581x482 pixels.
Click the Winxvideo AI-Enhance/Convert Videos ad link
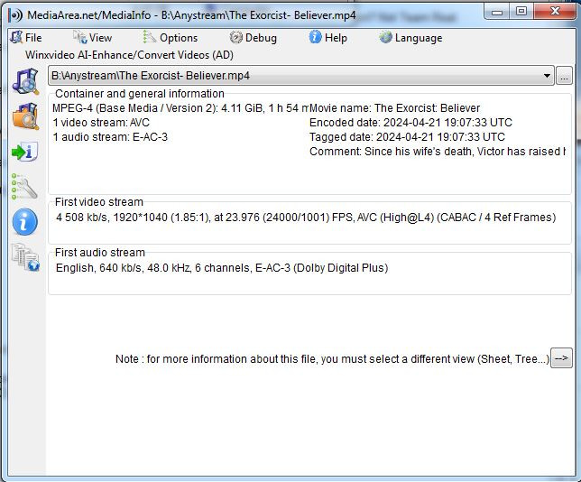click(x=129, y=55)
